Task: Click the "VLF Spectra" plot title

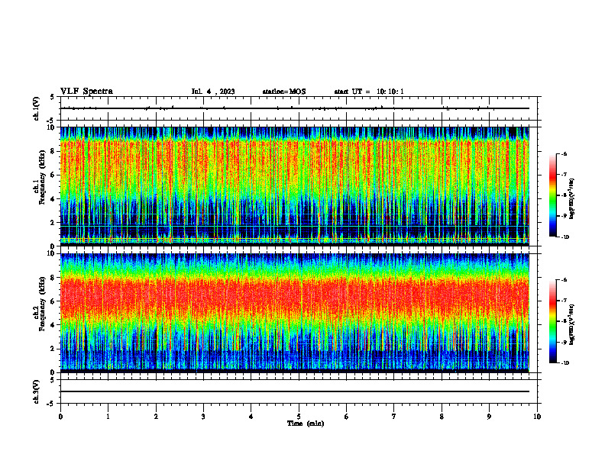Action: (86, 92)
